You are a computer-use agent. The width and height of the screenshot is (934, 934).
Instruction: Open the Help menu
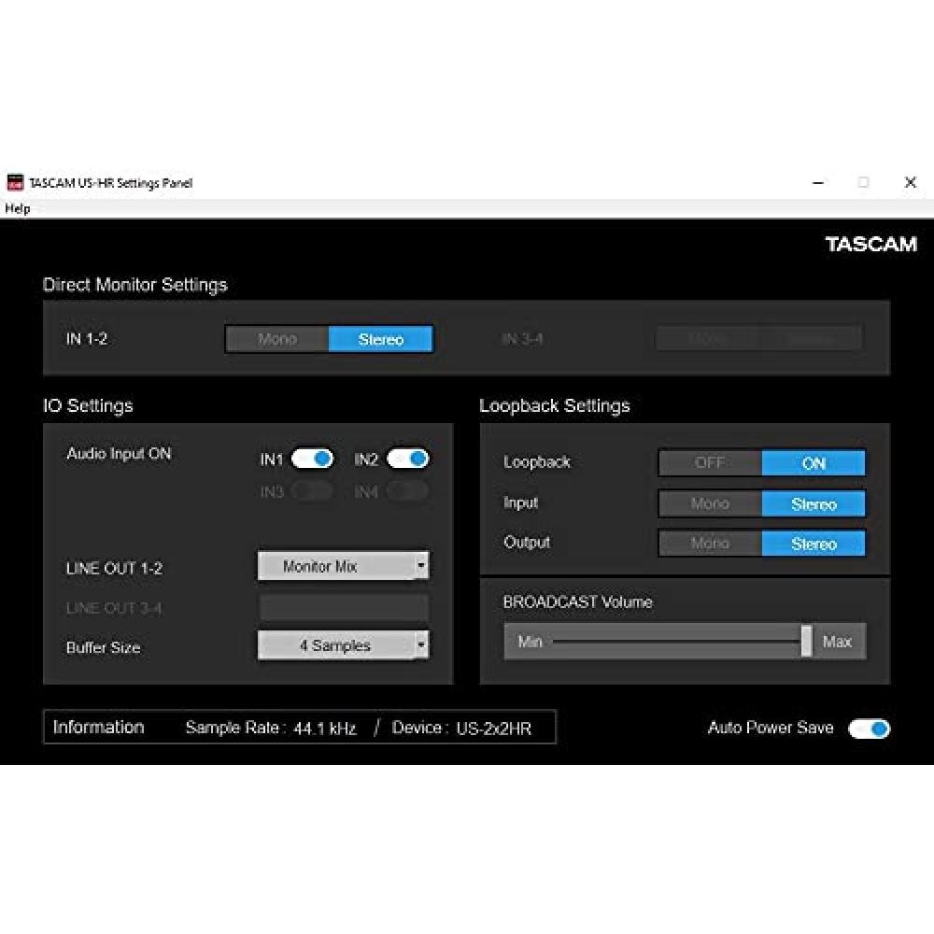click(x=17, y=208)
